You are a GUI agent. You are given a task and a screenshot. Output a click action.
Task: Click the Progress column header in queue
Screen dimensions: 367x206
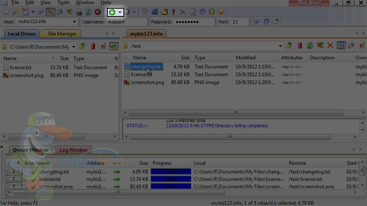(x=171, y=163)
